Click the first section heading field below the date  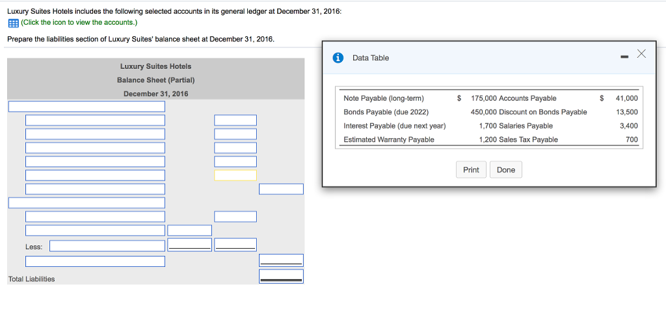coord(87,106)
